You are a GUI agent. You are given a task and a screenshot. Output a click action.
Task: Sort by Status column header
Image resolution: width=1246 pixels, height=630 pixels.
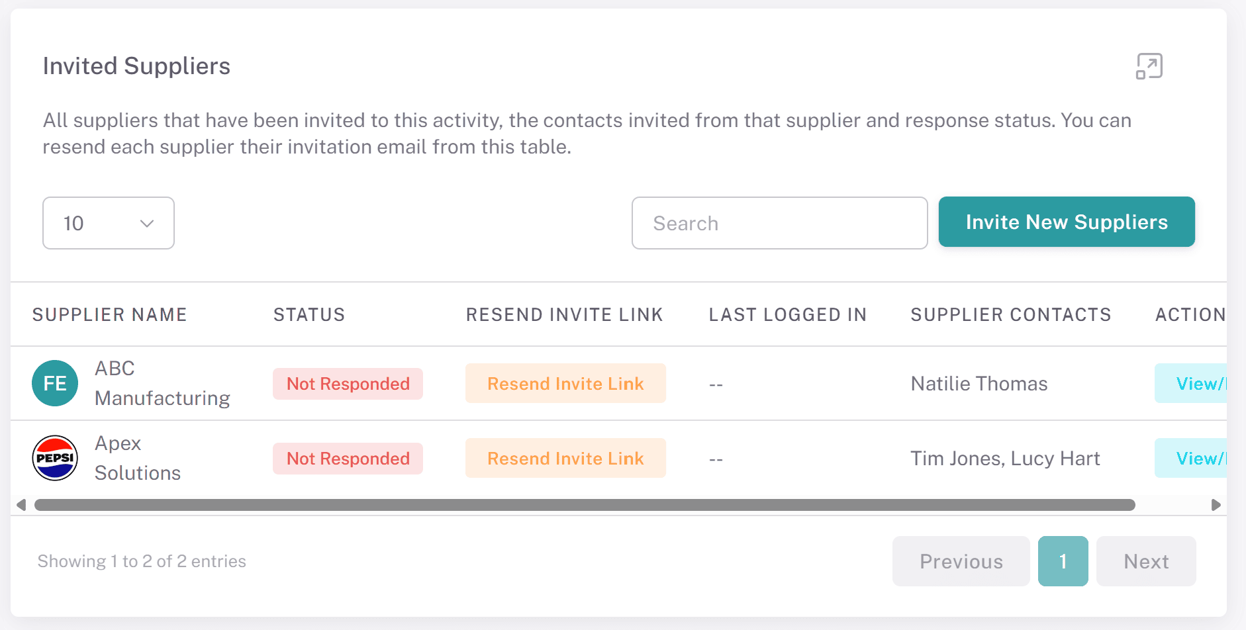tap(309, 315)
